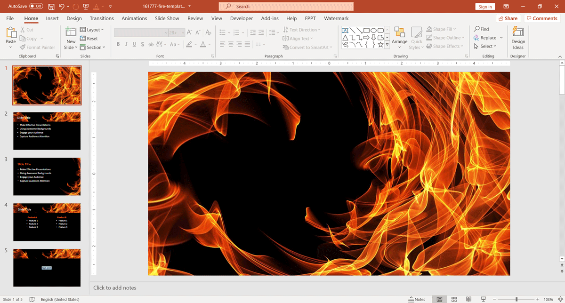The height and width of the screenshot is (303, 565).
Task: Click the Undo arrow icon
Action: click(x=62, y=7)
